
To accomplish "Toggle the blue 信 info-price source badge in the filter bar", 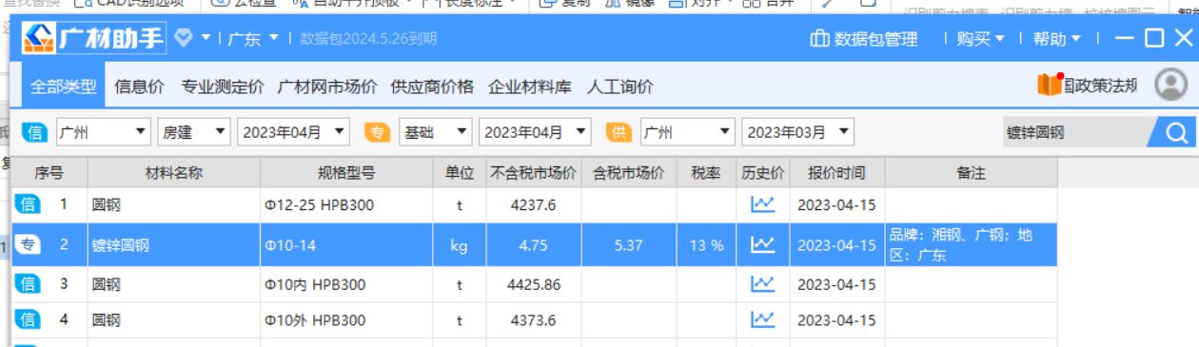I will pyautogui.click(x=35, y=132).
